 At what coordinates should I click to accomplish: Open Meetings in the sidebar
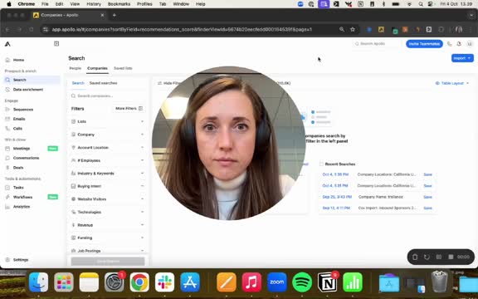22,149
